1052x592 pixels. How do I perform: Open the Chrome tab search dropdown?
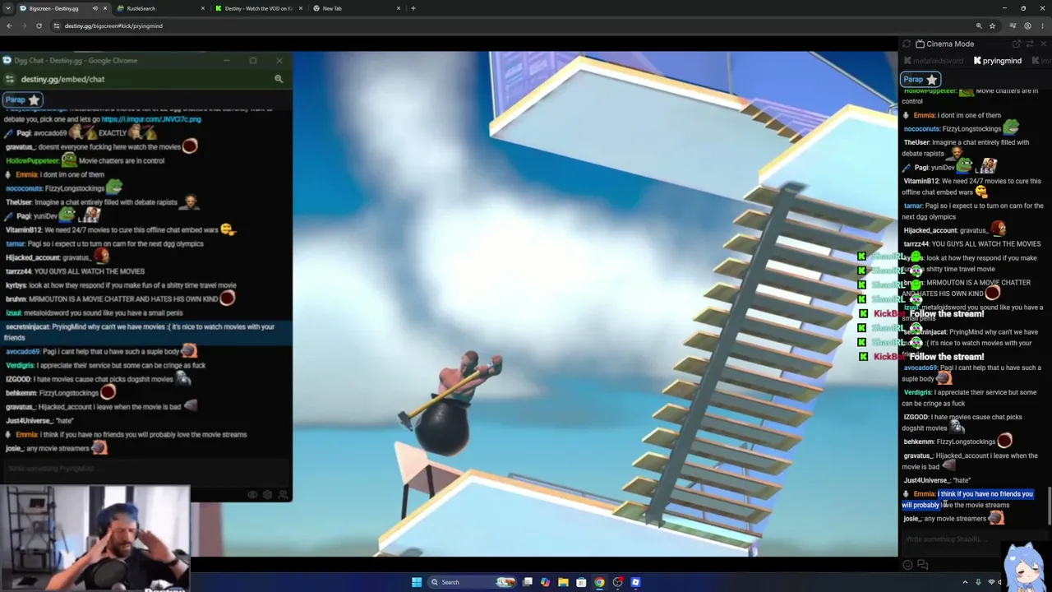(x=8, y=8)
